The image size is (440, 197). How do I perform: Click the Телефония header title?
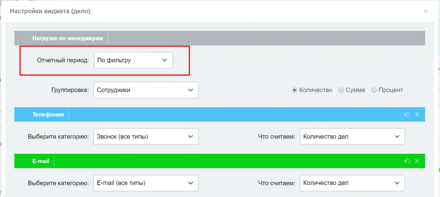(x=48, y=115)
